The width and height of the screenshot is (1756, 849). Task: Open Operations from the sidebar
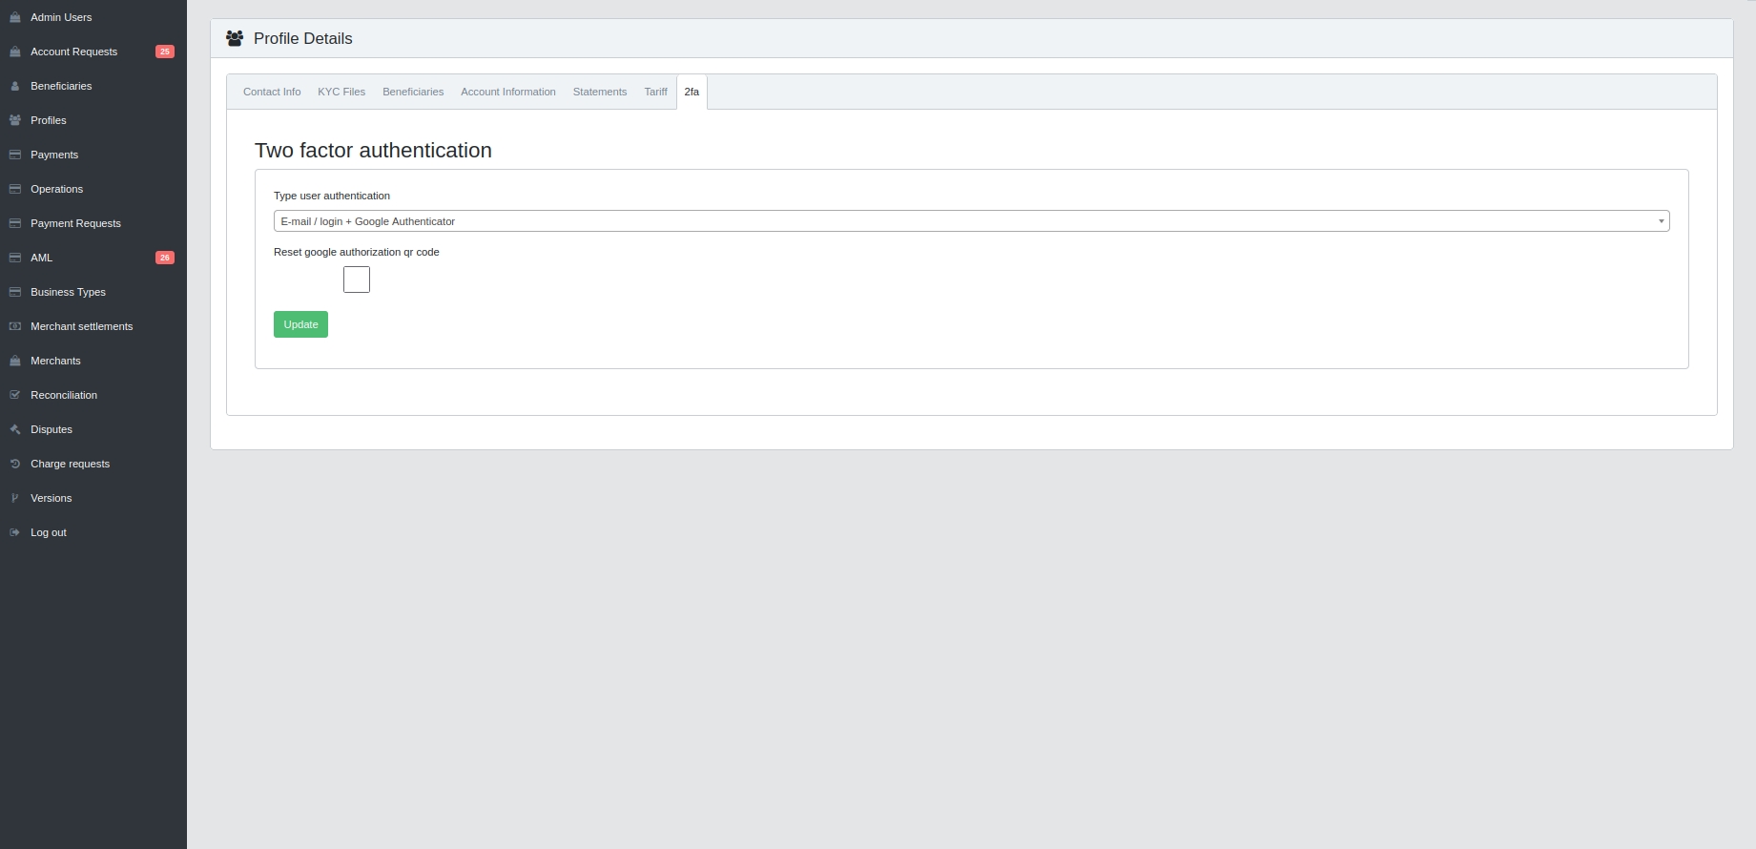click(x=56, y=189)
